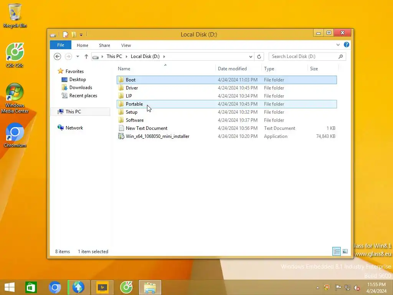393x295 pixels.
Task: Switch to Large icons view in status bar
Action: click(345, 251)
